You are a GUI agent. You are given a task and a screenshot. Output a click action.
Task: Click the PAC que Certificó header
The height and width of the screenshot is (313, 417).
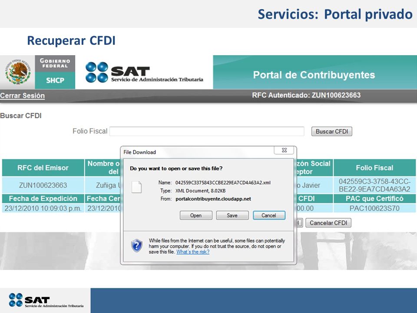pyautogui.click(x=374, y=199)
